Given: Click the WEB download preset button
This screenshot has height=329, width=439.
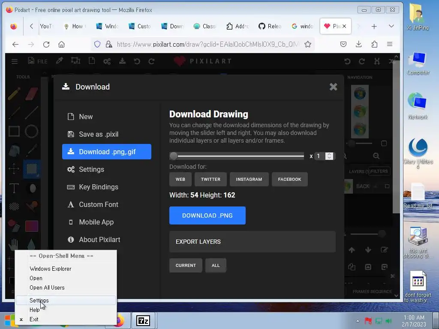Looking at the screenshot, I should pyautogui.click(x=180, y=179).
